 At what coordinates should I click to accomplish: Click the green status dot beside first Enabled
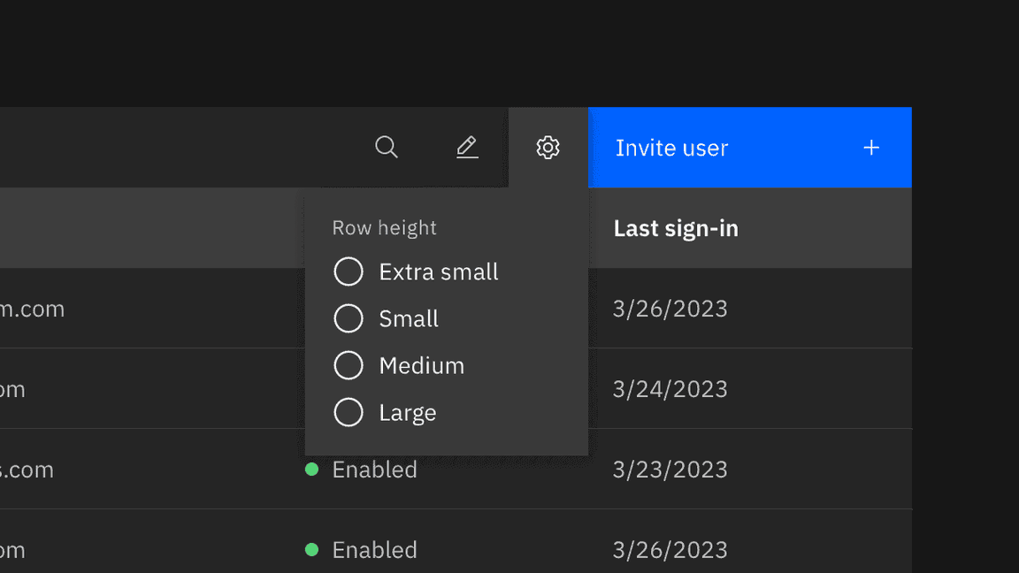pyautogui.click(x=311, y=470)
